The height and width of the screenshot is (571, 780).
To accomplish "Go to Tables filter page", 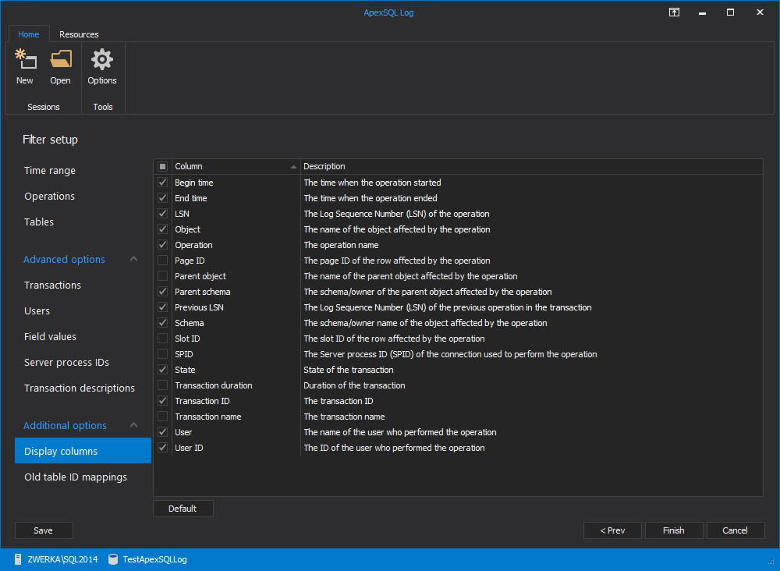I will [x=39, y=222].
